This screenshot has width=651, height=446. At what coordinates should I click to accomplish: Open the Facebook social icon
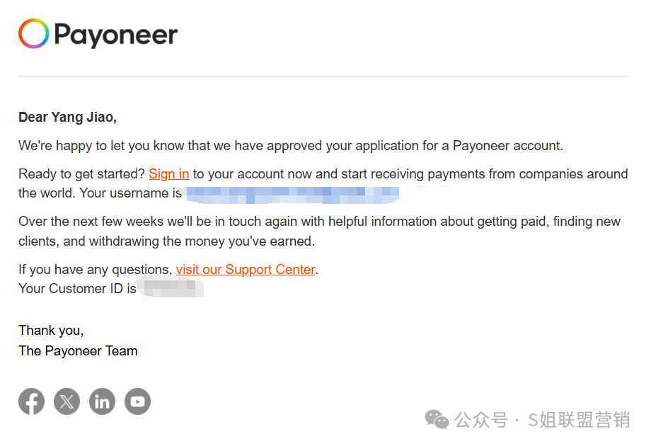coord(32,401)
